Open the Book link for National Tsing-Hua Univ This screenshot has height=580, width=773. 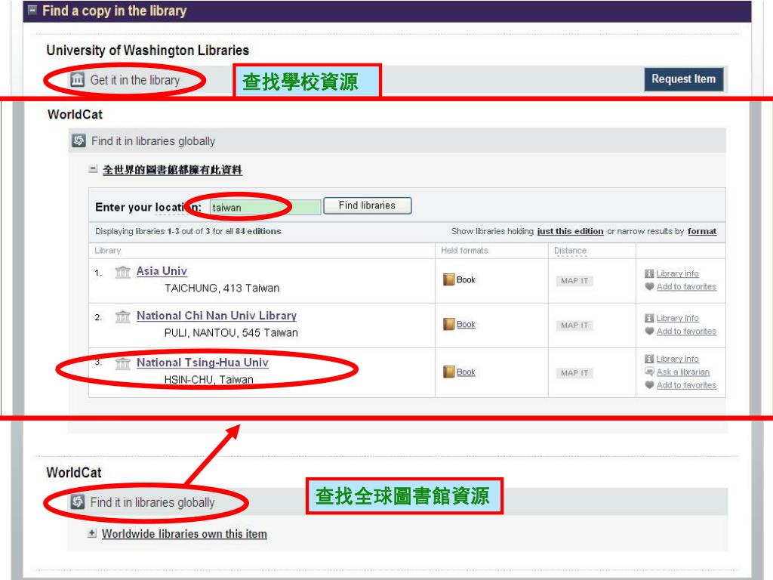(466, 372)
